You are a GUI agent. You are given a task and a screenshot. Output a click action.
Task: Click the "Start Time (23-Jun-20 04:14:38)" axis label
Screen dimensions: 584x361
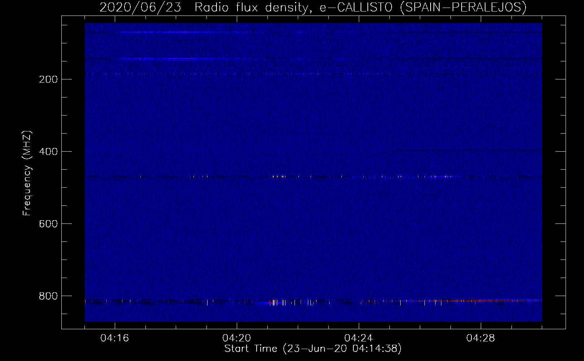(x=313, y=349)
